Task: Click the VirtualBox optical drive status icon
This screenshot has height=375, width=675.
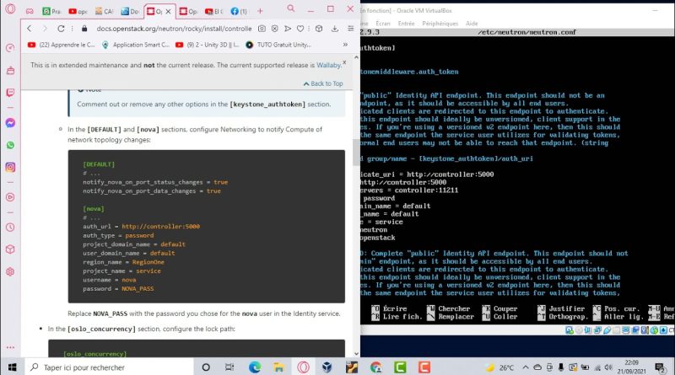Action: coord(579,330)
